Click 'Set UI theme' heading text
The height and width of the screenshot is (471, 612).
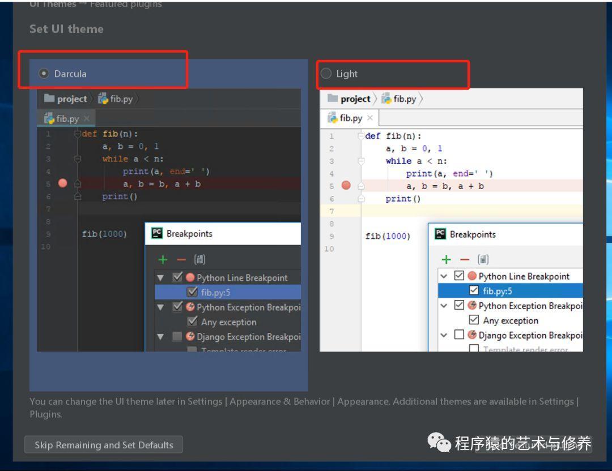point(66,29)
